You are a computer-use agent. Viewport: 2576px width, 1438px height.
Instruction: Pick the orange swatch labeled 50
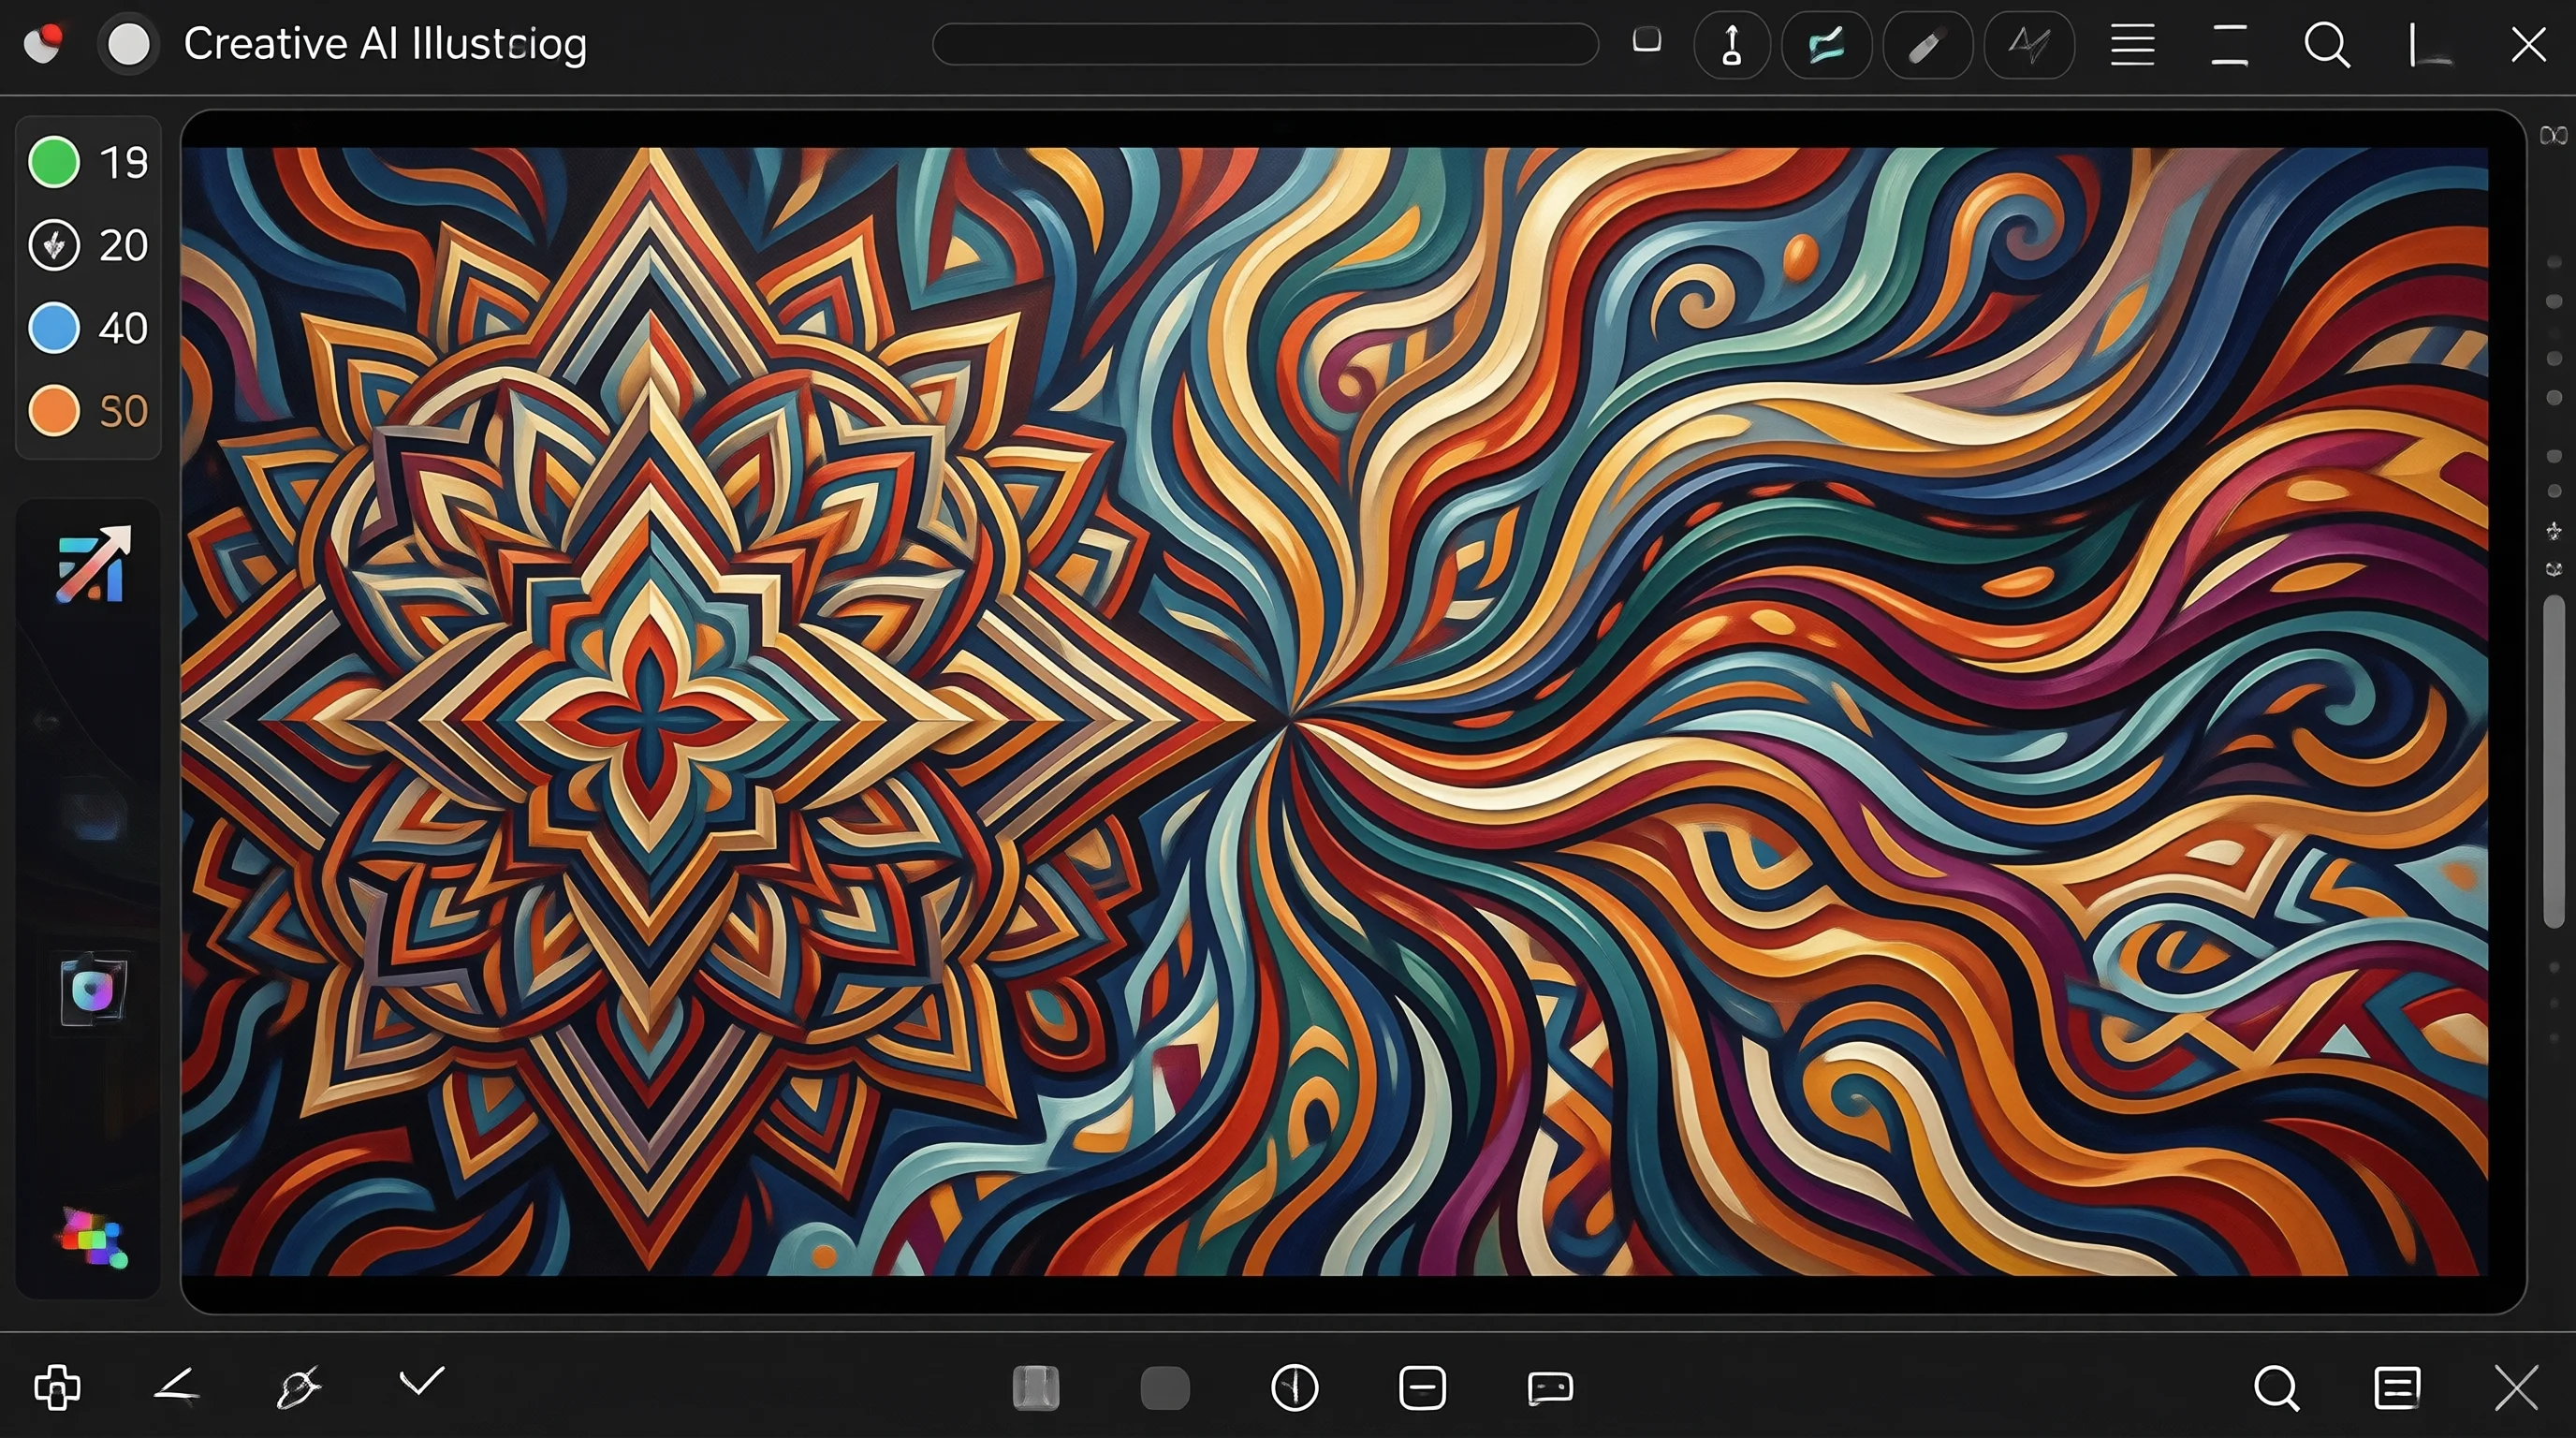(54, 411)
